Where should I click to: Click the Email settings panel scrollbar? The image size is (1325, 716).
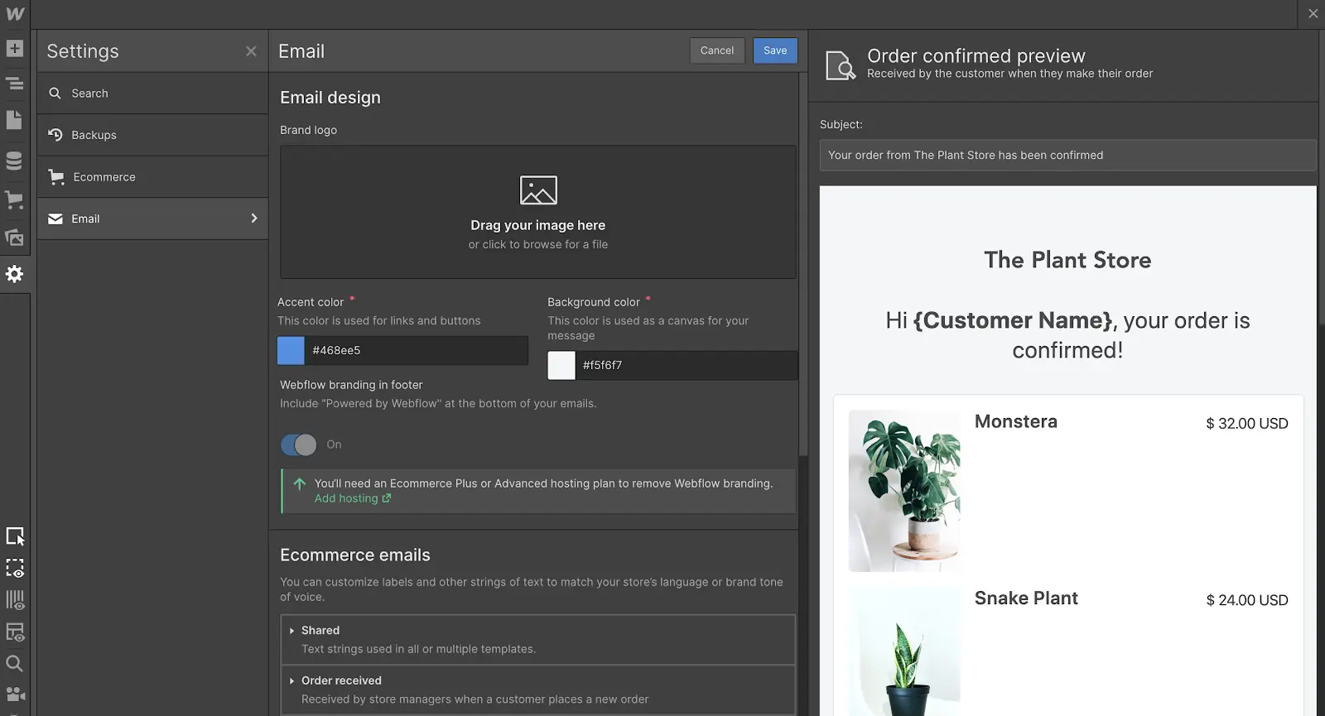click(802, 265)
